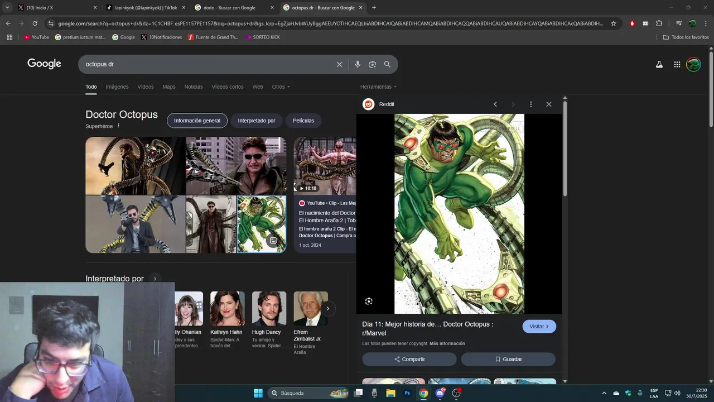
Task: Open the Hugh Dancy cast card
Action: point(269,320)
